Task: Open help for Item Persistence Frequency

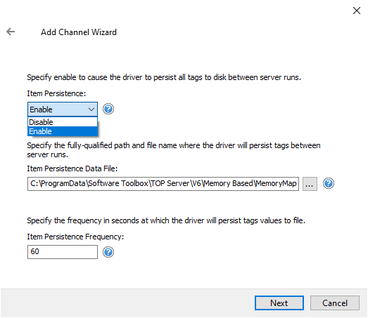Action: (x=108, y=252)
